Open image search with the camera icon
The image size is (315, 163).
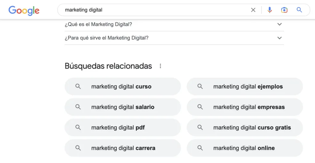tap(284, 10)
